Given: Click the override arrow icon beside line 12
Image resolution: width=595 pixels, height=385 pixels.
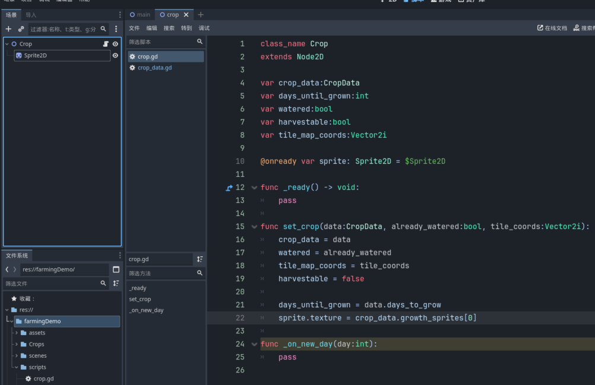Looking at the screenshot, I should [x=230, y=187].
